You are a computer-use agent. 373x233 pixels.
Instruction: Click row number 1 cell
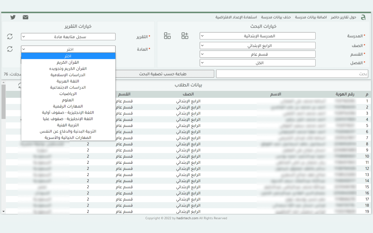(x=367, y=101)
